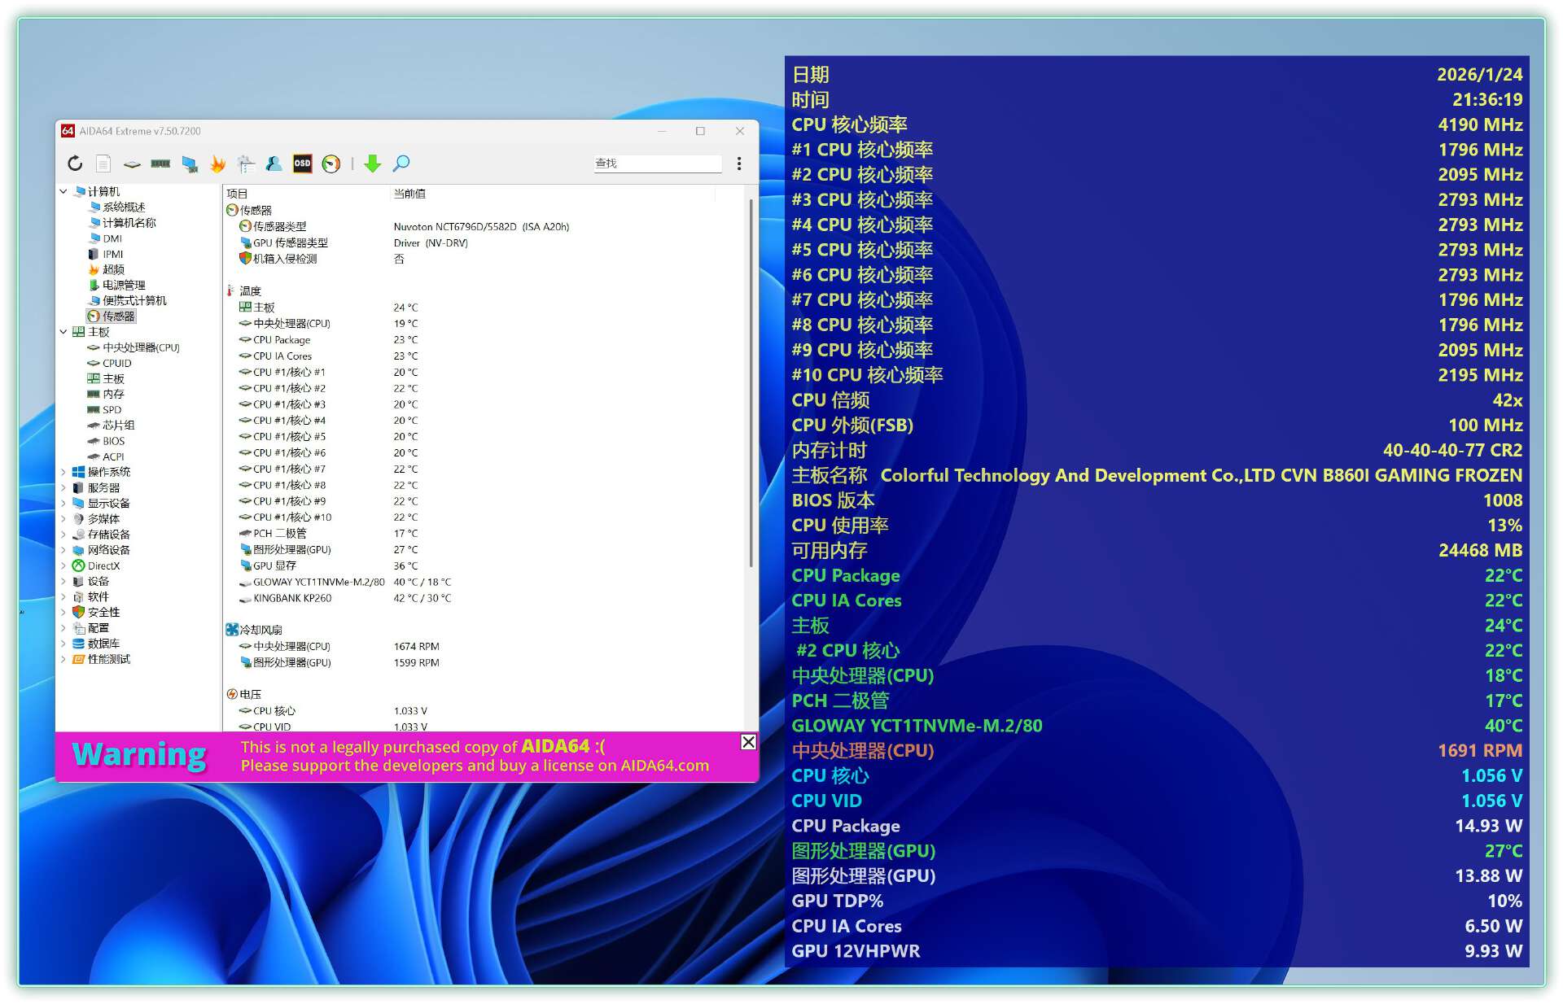Click the memory module benchmark icon
1563x1004 pixels.
tap(160, 164)
